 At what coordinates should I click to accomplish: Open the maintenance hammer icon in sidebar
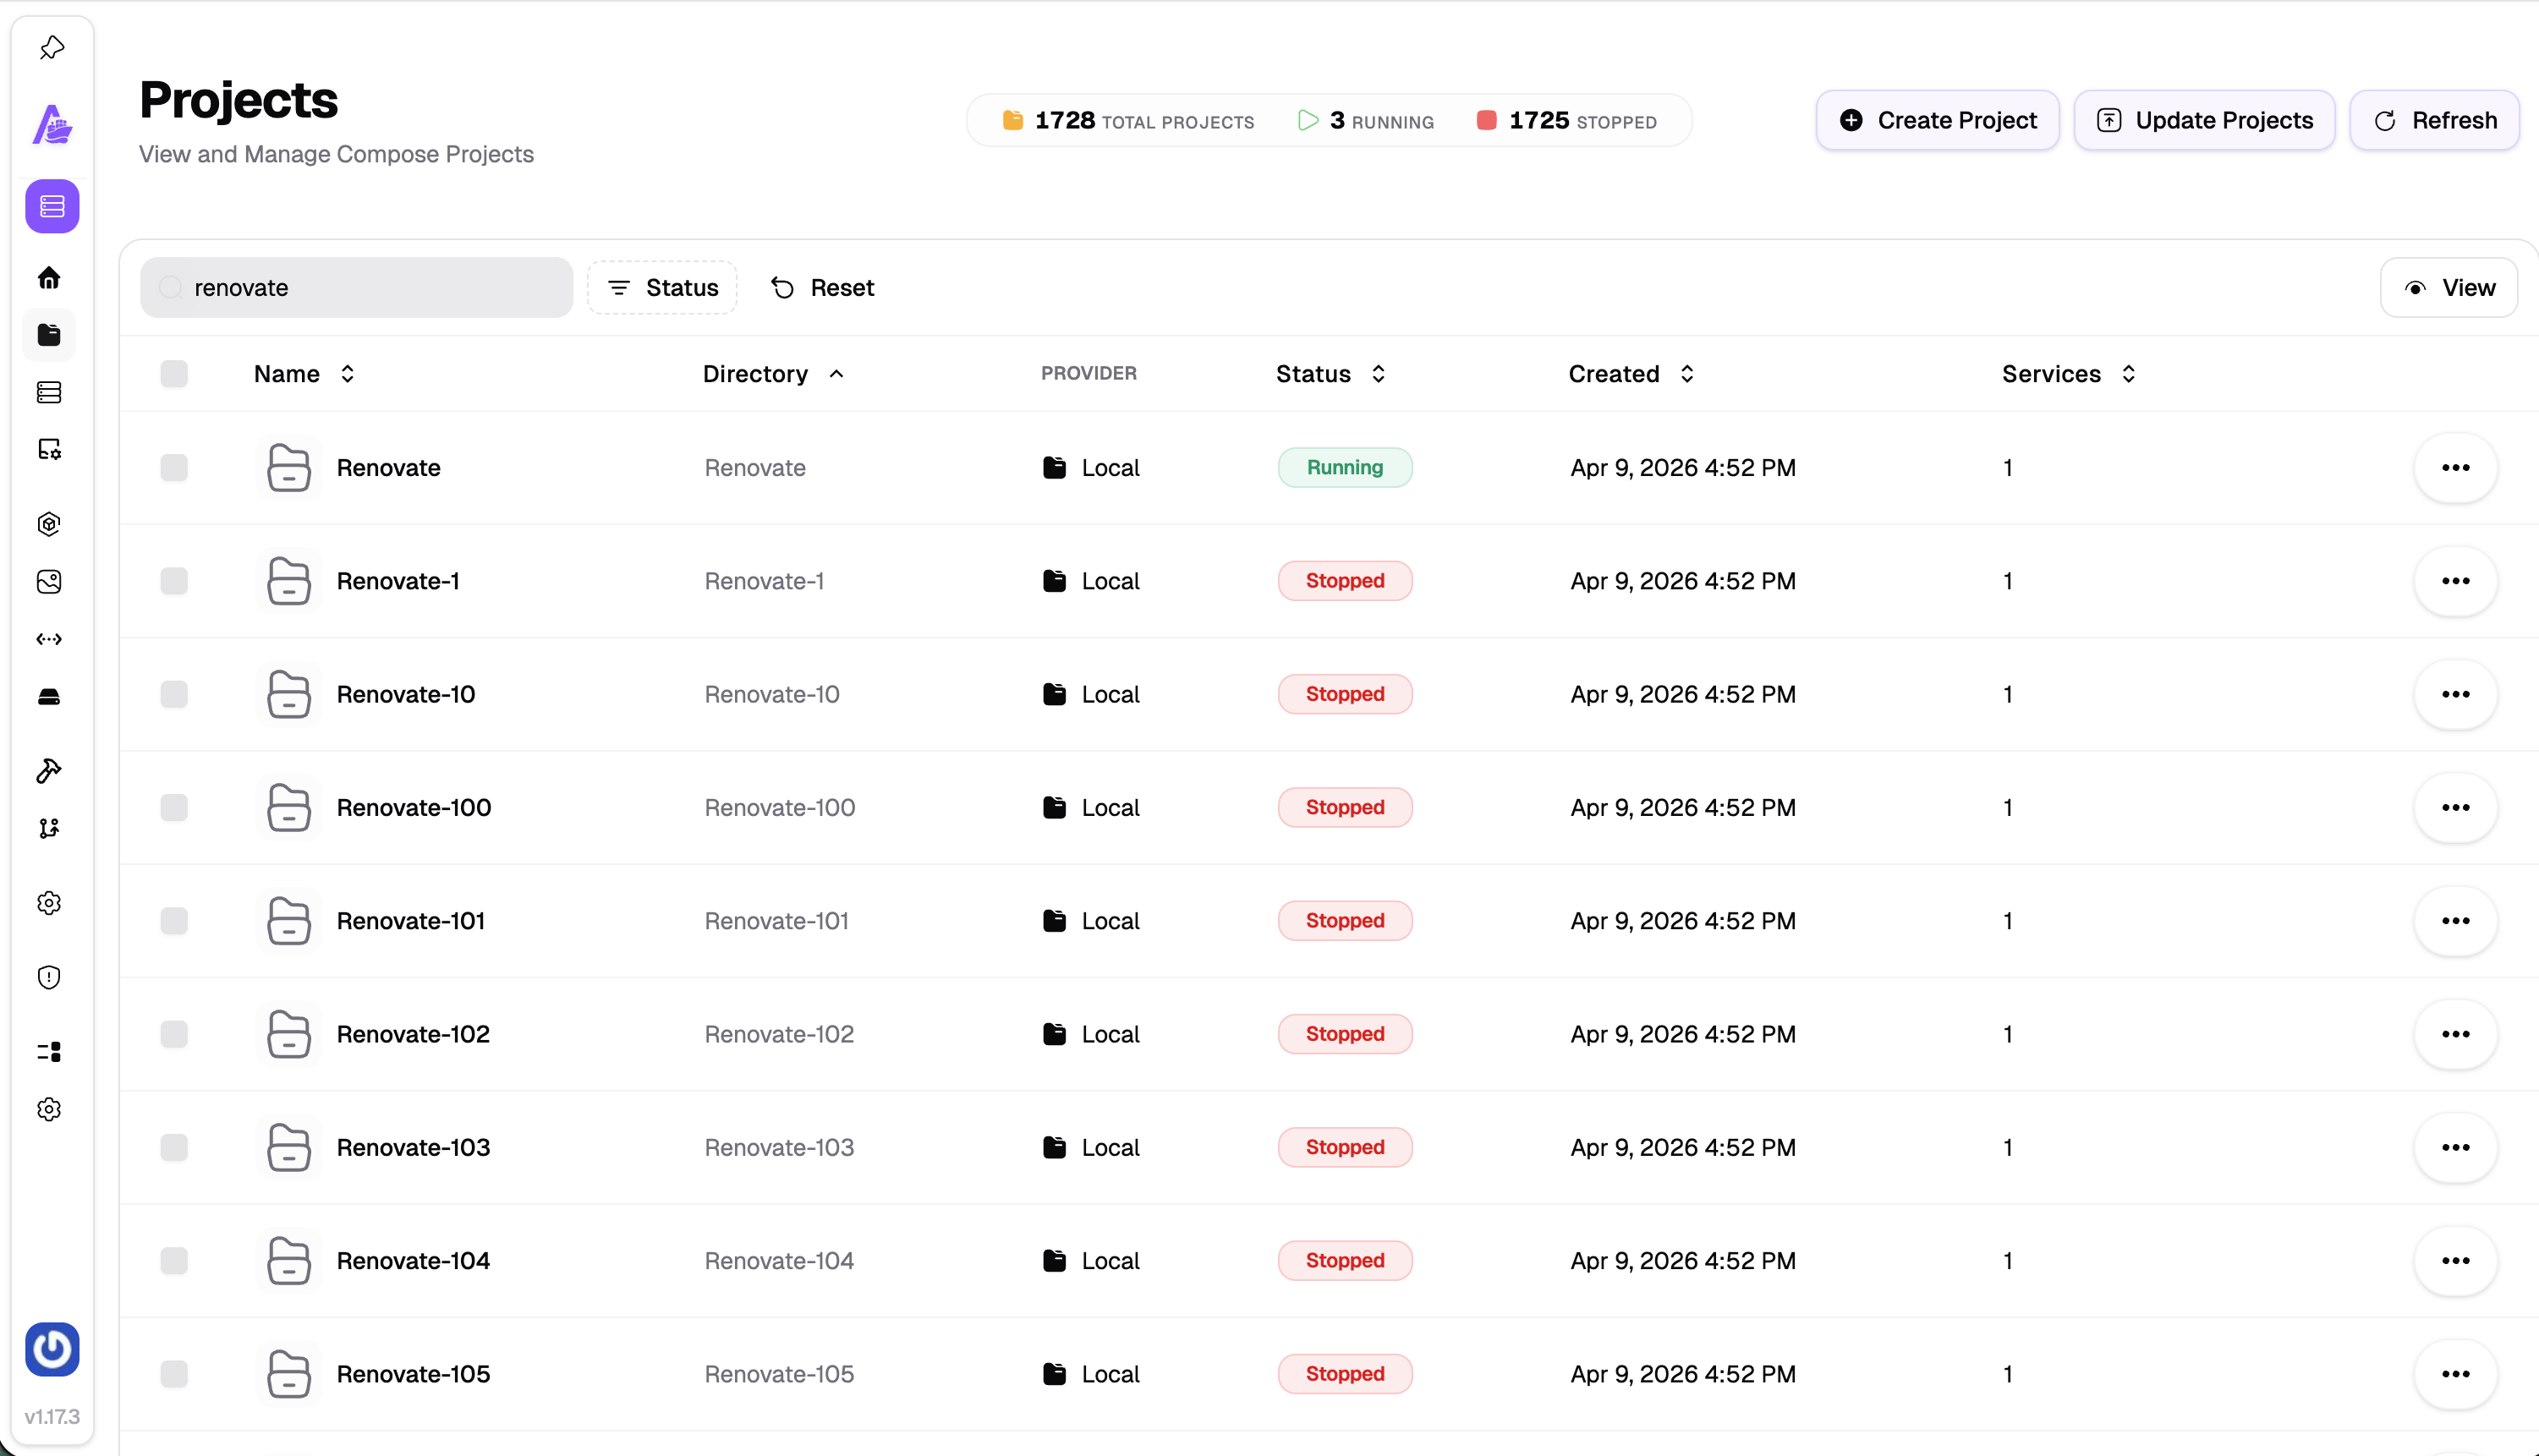(50, 770)
